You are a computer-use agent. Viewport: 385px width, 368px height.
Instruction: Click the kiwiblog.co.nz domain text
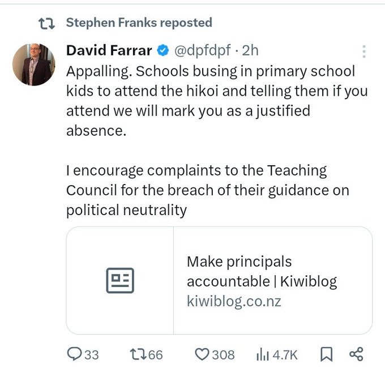[234, 301]
